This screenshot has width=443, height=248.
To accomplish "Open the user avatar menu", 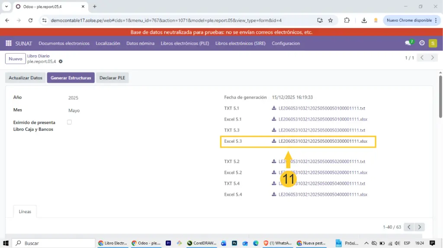I will coord(433,43).
